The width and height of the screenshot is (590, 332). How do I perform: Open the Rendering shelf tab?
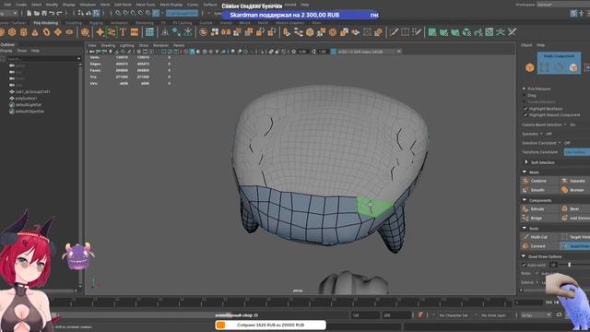[x=145, y=23]
